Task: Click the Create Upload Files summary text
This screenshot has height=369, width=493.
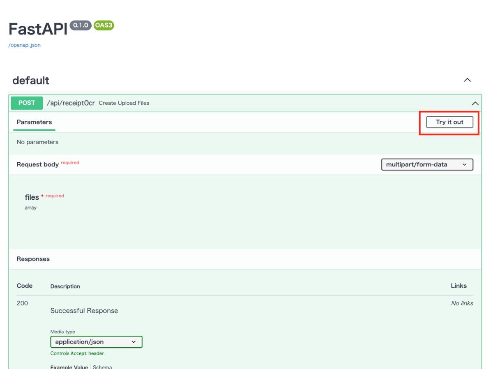Action: click(x=124, y=103)
